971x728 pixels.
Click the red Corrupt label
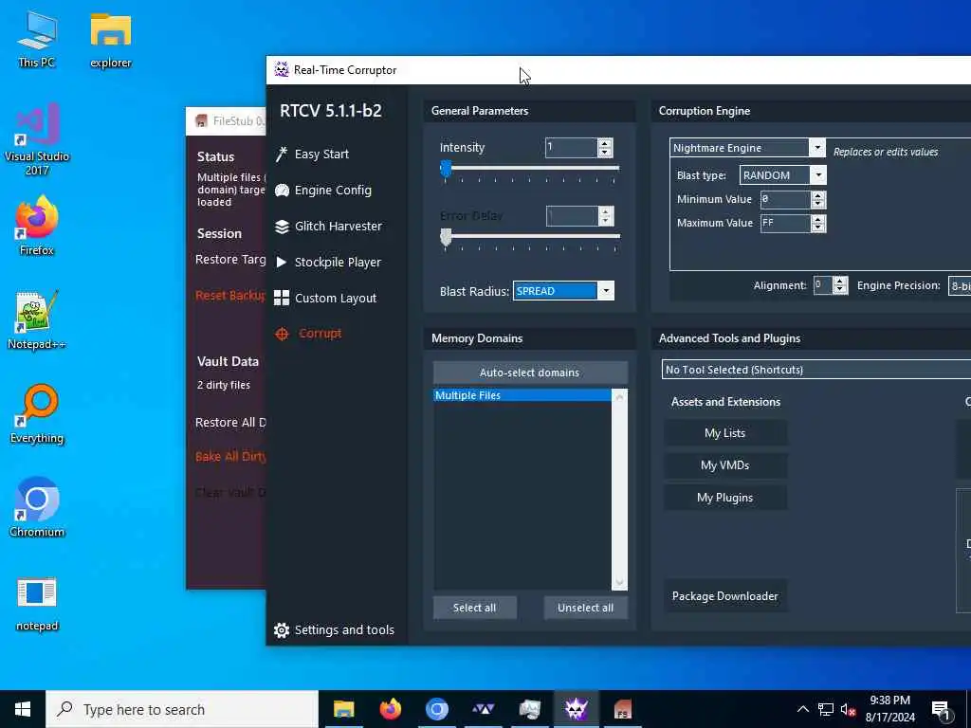click(x=320, y=333)
